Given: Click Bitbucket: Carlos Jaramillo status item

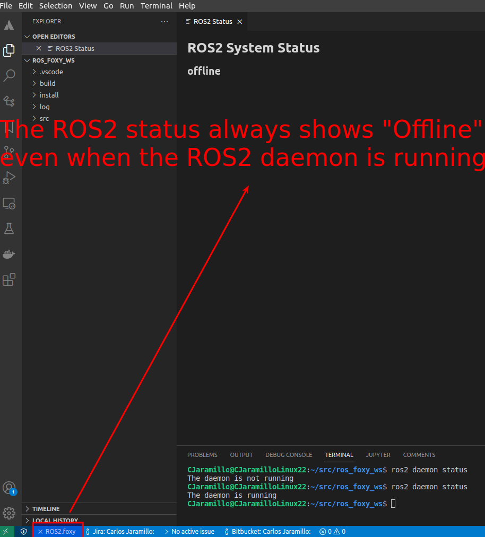Looking at the screenshot, I should pyautogui.click(x=267, y=532).
